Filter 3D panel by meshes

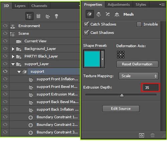pyautogui.click(x=38, y=16)
